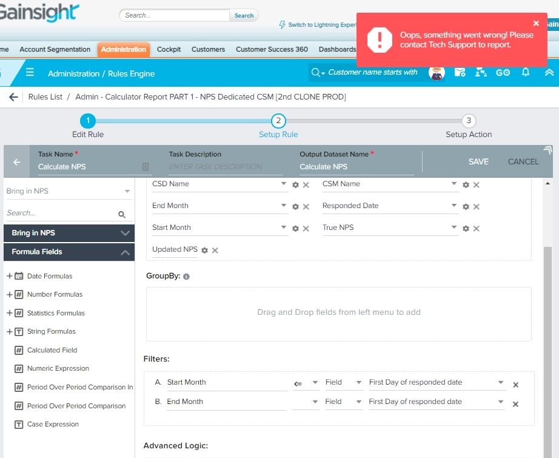Remove True NPS field
Screen dimensions: 559x458
tap(477, 228)
